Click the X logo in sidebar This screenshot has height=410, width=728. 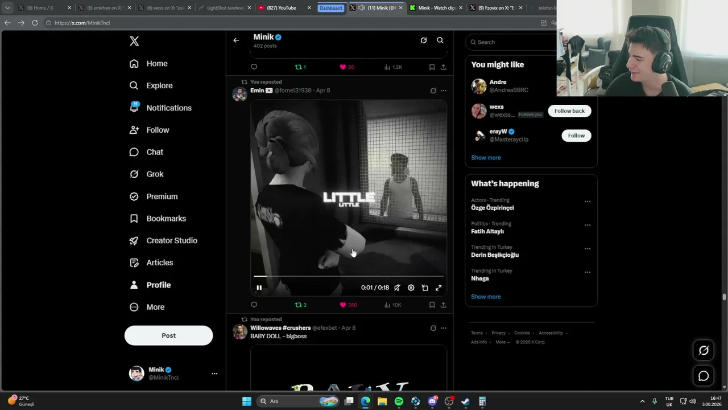pyautogui.click(x=134, y=41)
